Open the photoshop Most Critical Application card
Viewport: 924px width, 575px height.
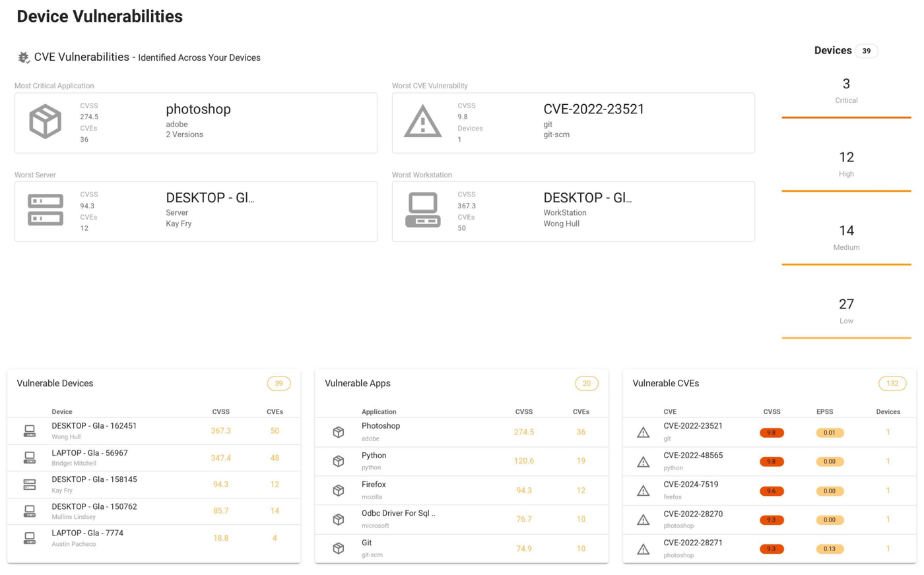[x=196, y=123]
